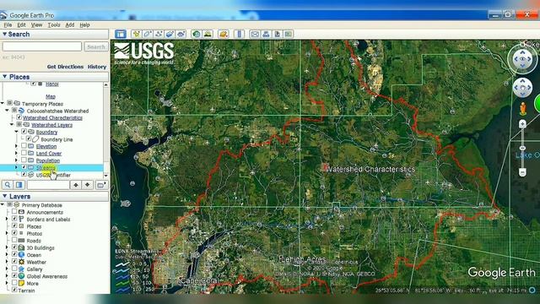Expand the Population folder arrow
Viewport: 540px width, 304px height.
click(x=16, y=160)
